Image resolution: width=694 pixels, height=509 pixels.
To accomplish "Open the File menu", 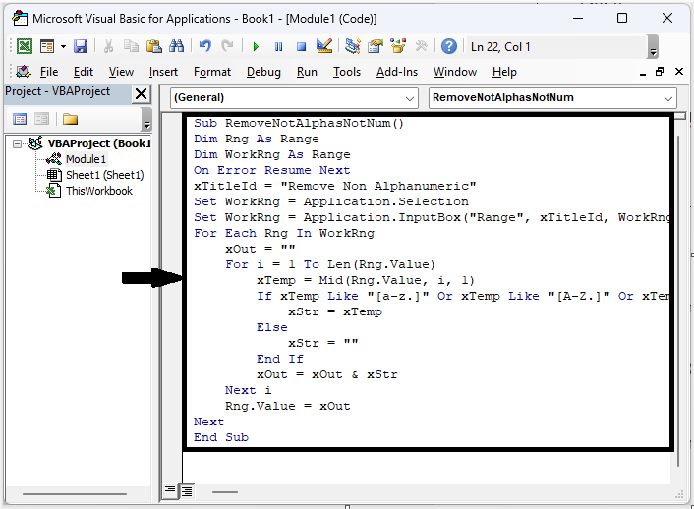I will click(x=49, y=72).
